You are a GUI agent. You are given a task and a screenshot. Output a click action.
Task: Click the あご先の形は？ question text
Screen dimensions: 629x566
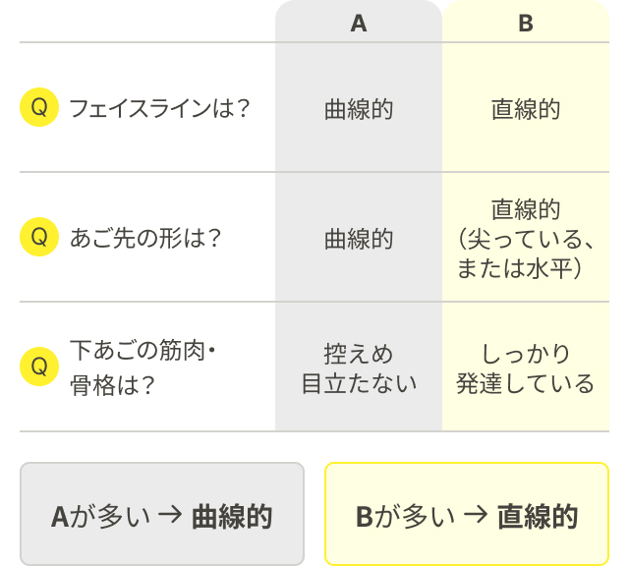tap(145, 239)
